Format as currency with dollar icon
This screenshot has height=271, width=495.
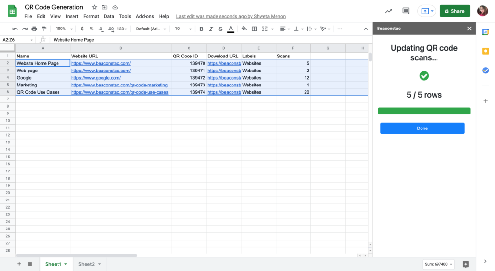tap(82, 29)
